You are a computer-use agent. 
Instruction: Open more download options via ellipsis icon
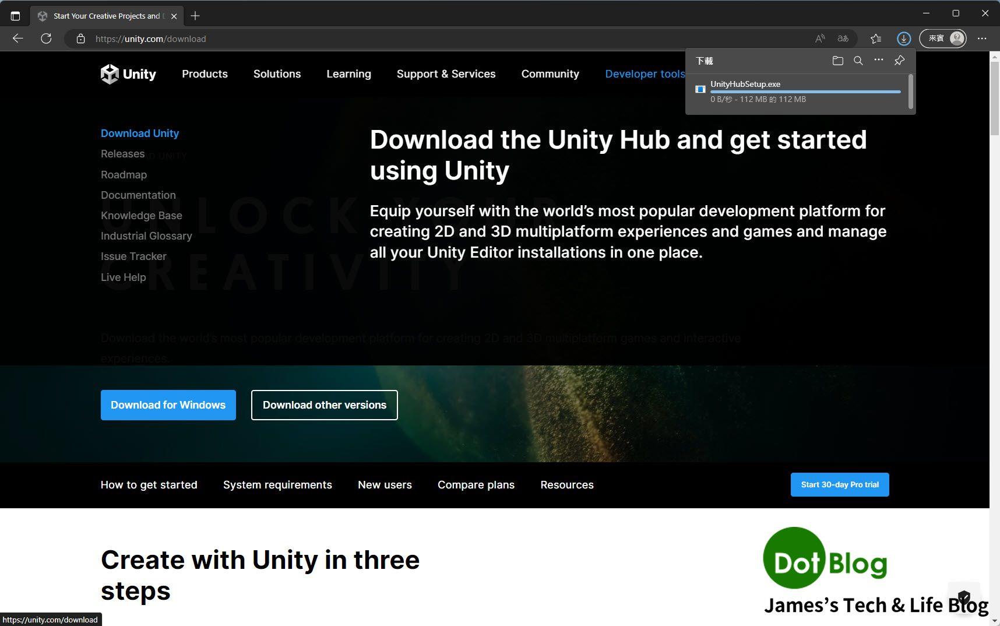point(878,60)
